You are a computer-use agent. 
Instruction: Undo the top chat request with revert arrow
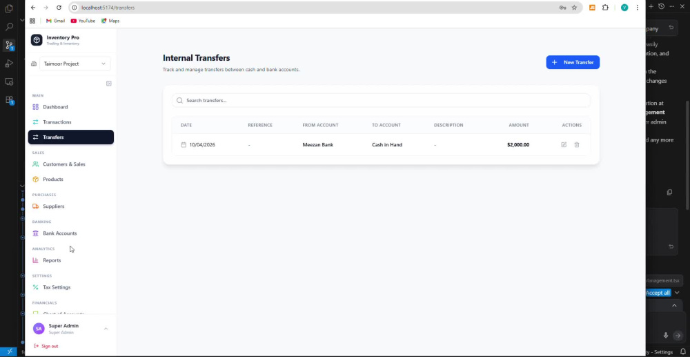(x=671, y=28)
